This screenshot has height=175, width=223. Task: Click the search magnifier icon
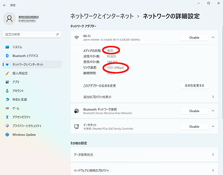pos(58,34)
